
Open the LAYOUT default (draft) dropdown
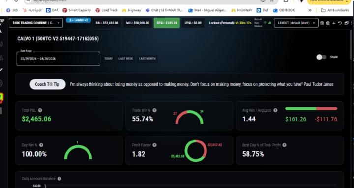coord(296,23)
